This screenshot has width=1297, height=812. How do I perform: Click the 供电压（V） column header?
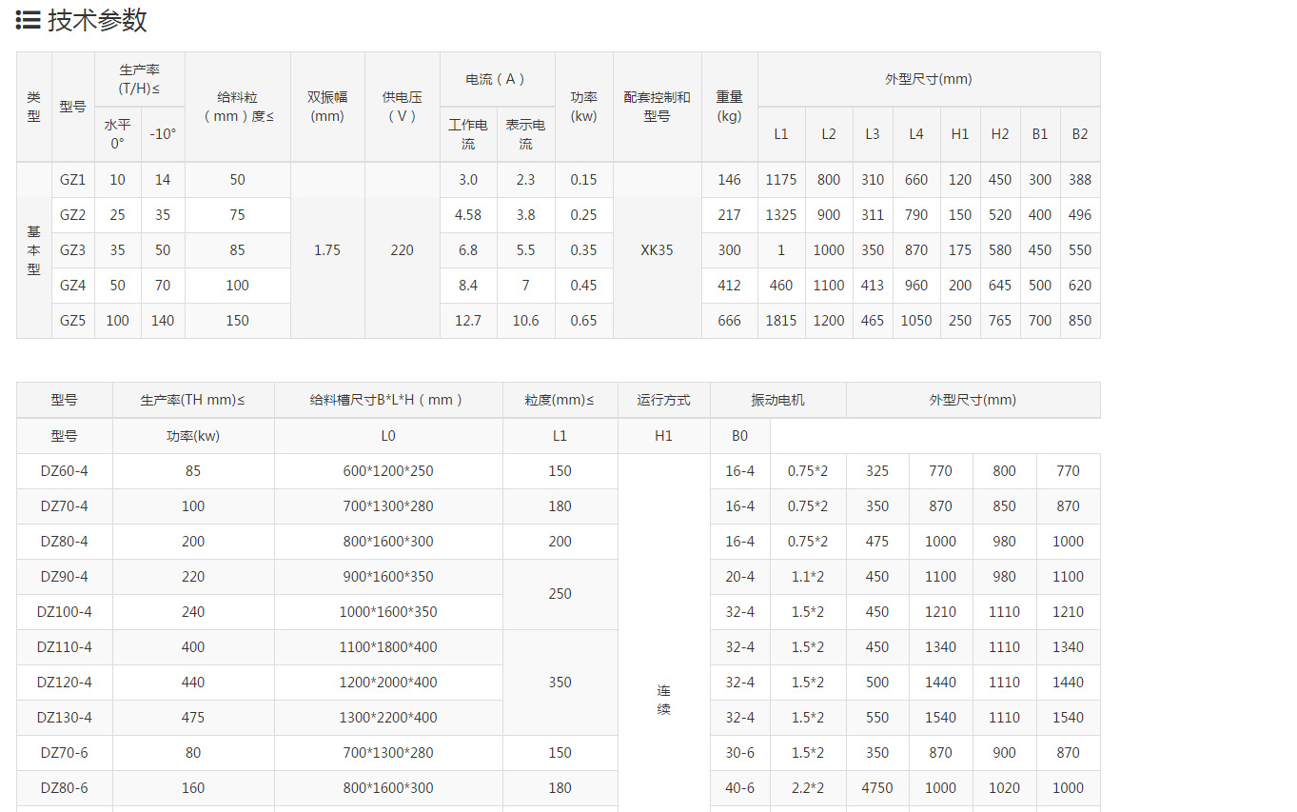click(403, 107)
